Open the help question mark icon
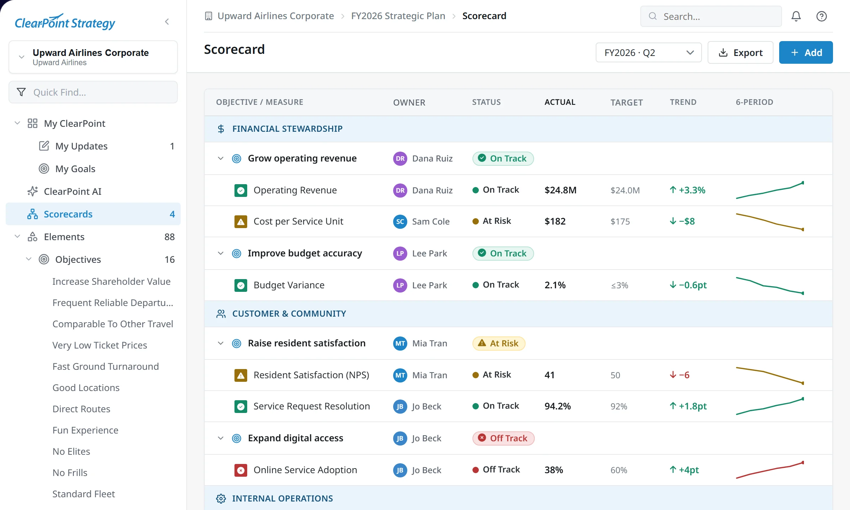The width and height of the screenshot is (850, 510). 821,16
